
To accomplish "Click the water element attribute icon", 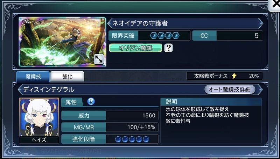I will pyautogui.click(x=91, y=102).
